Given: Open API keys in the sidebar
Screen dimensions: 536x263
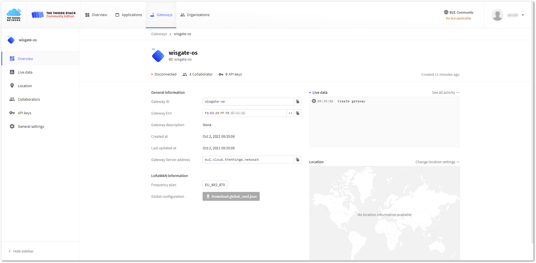Looking at the screenshot, I should pos(40,113).
